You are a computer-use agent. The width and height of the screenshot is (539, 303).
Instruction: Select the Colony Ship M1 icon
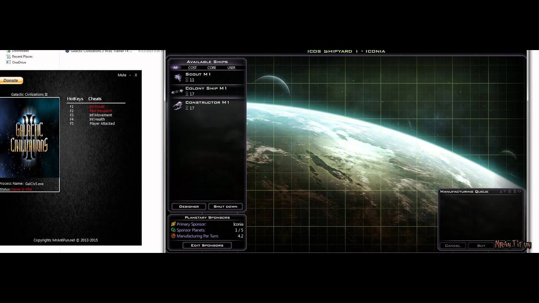[x=177, y=91]
